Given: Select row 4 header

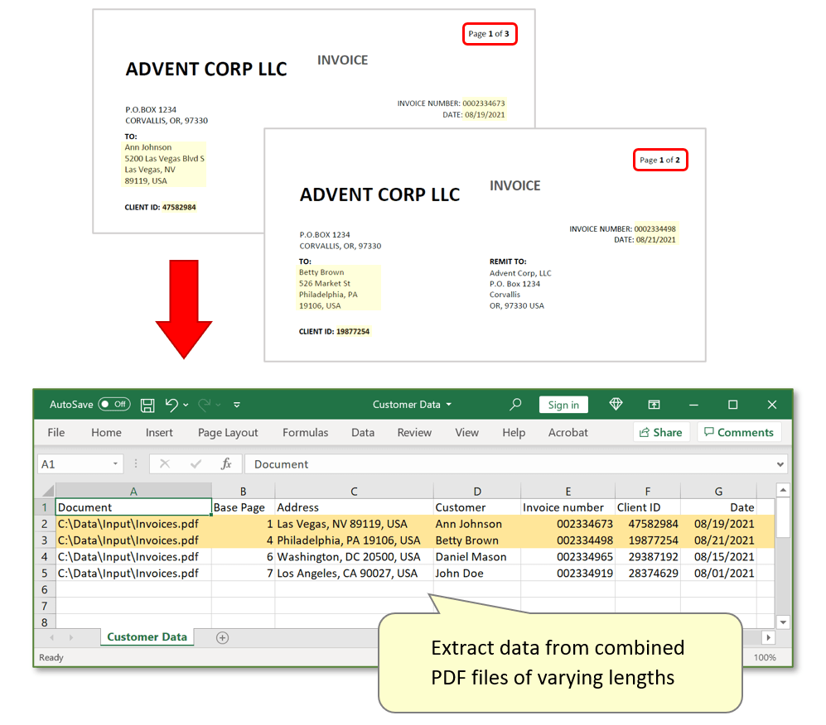Looking at the screenshot, I should (45, 557).
